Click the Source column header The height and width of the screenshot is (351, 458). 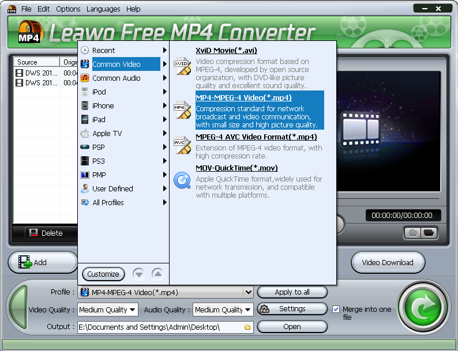[36, 62]
